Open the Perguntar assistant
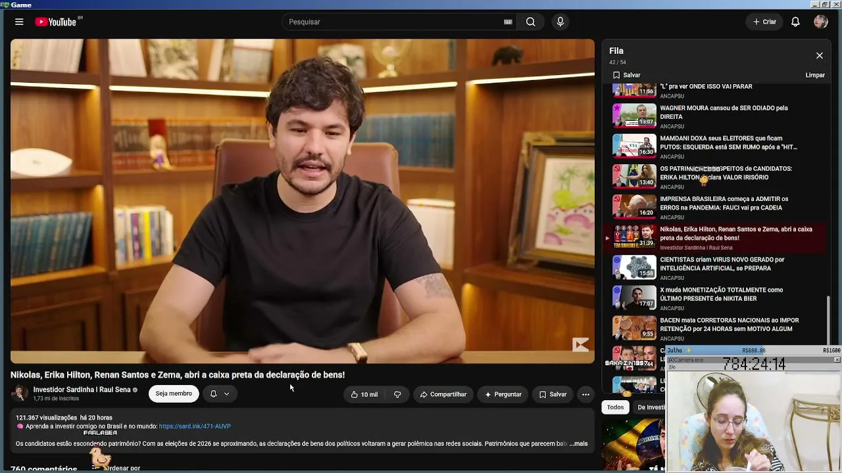The width and height of the screenshot is (842, 473). click(503, 394)
